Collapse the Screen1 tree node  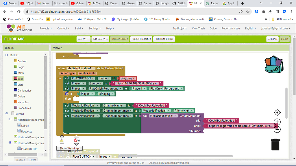pos(7,114)
